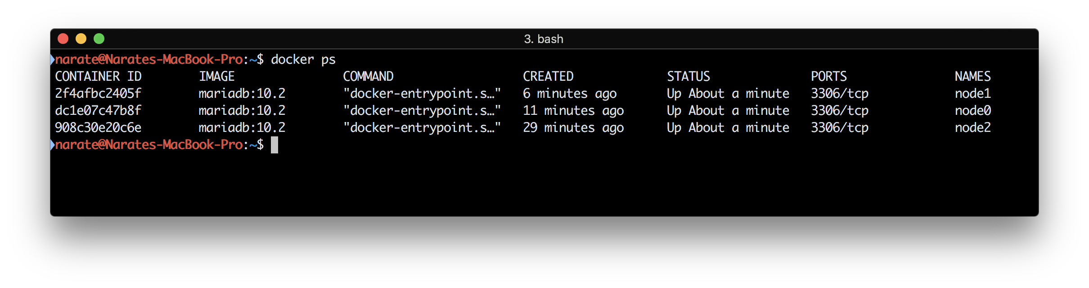
Task: Click the COMMAND column header
Action: tap(368, 77)
